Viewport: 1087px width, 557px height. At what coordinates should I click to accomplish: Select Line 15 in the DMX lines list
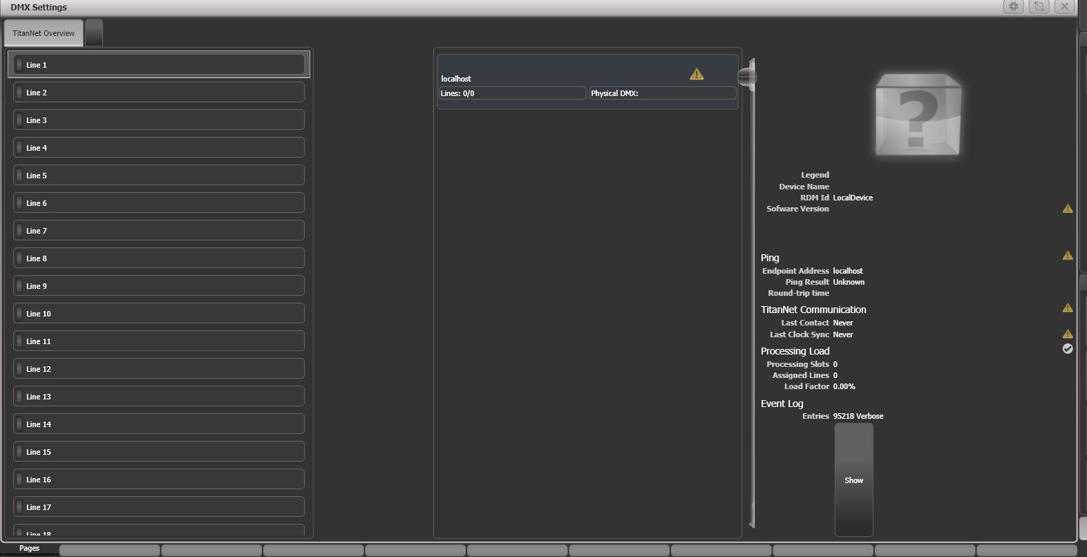(159, 451)
